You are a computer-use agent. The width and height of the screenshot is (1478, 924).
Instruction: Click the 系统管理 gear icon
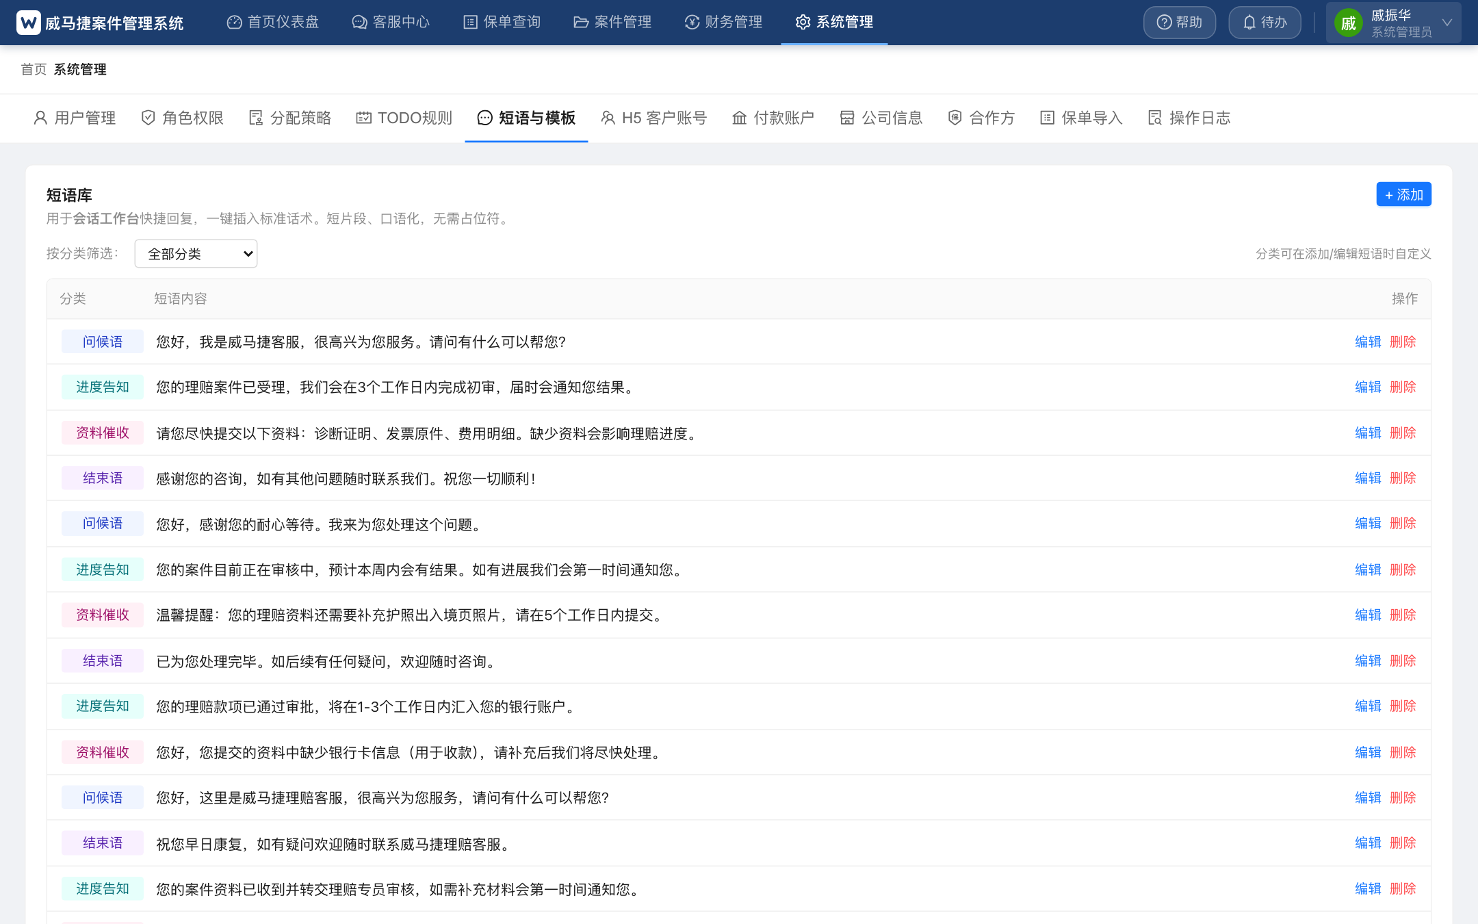coord(803,23)
